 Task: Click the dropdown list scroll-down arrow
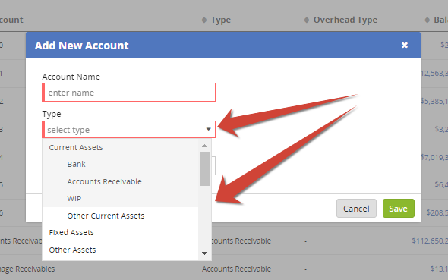click(x=204, y=253)
